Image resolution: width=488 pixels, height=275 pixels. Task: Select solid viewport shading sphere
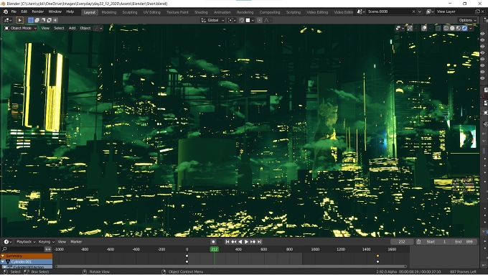coord(452,28)
